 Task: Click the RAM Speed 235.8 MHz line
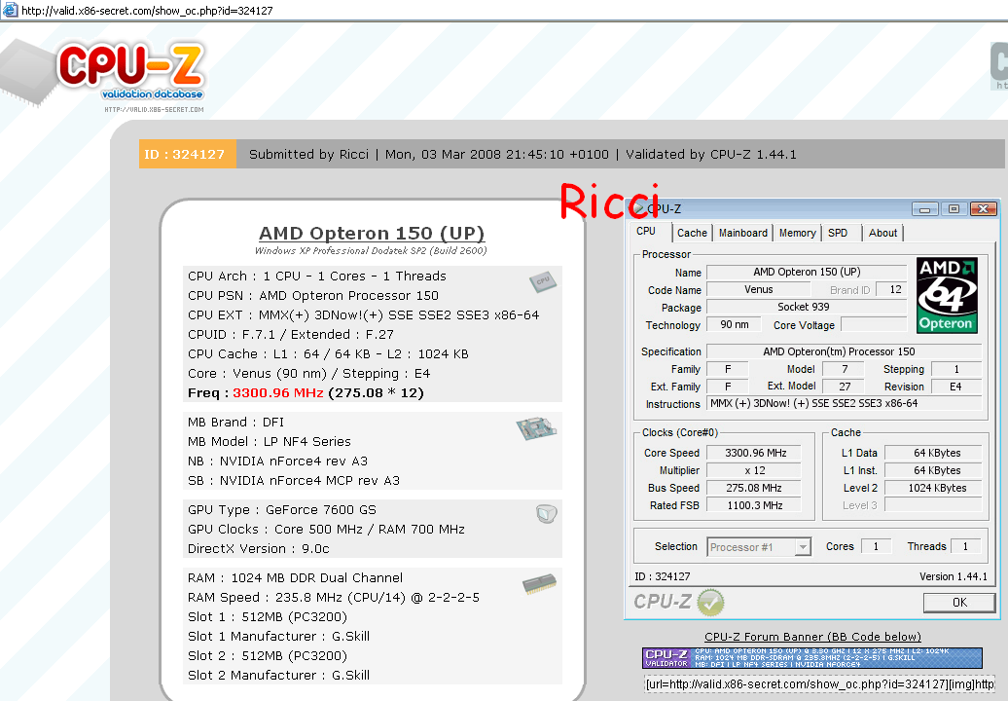pos(334,598)
